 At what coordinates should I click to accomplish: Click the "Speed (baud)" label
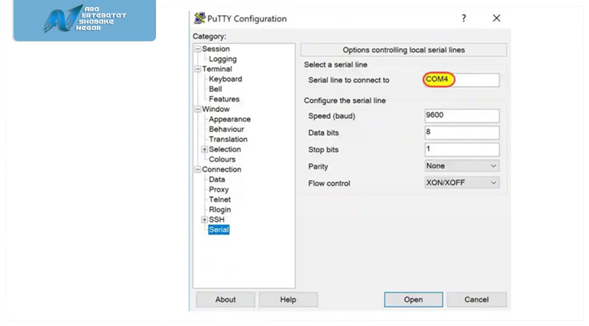pyautogui.click(x=332, y=116)
